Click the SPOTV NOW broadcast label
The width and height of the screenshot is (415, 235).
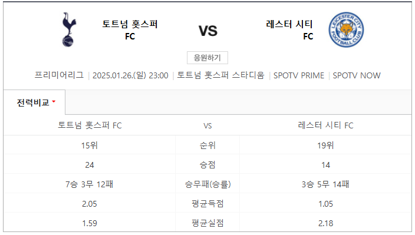(x=357, y=75)
